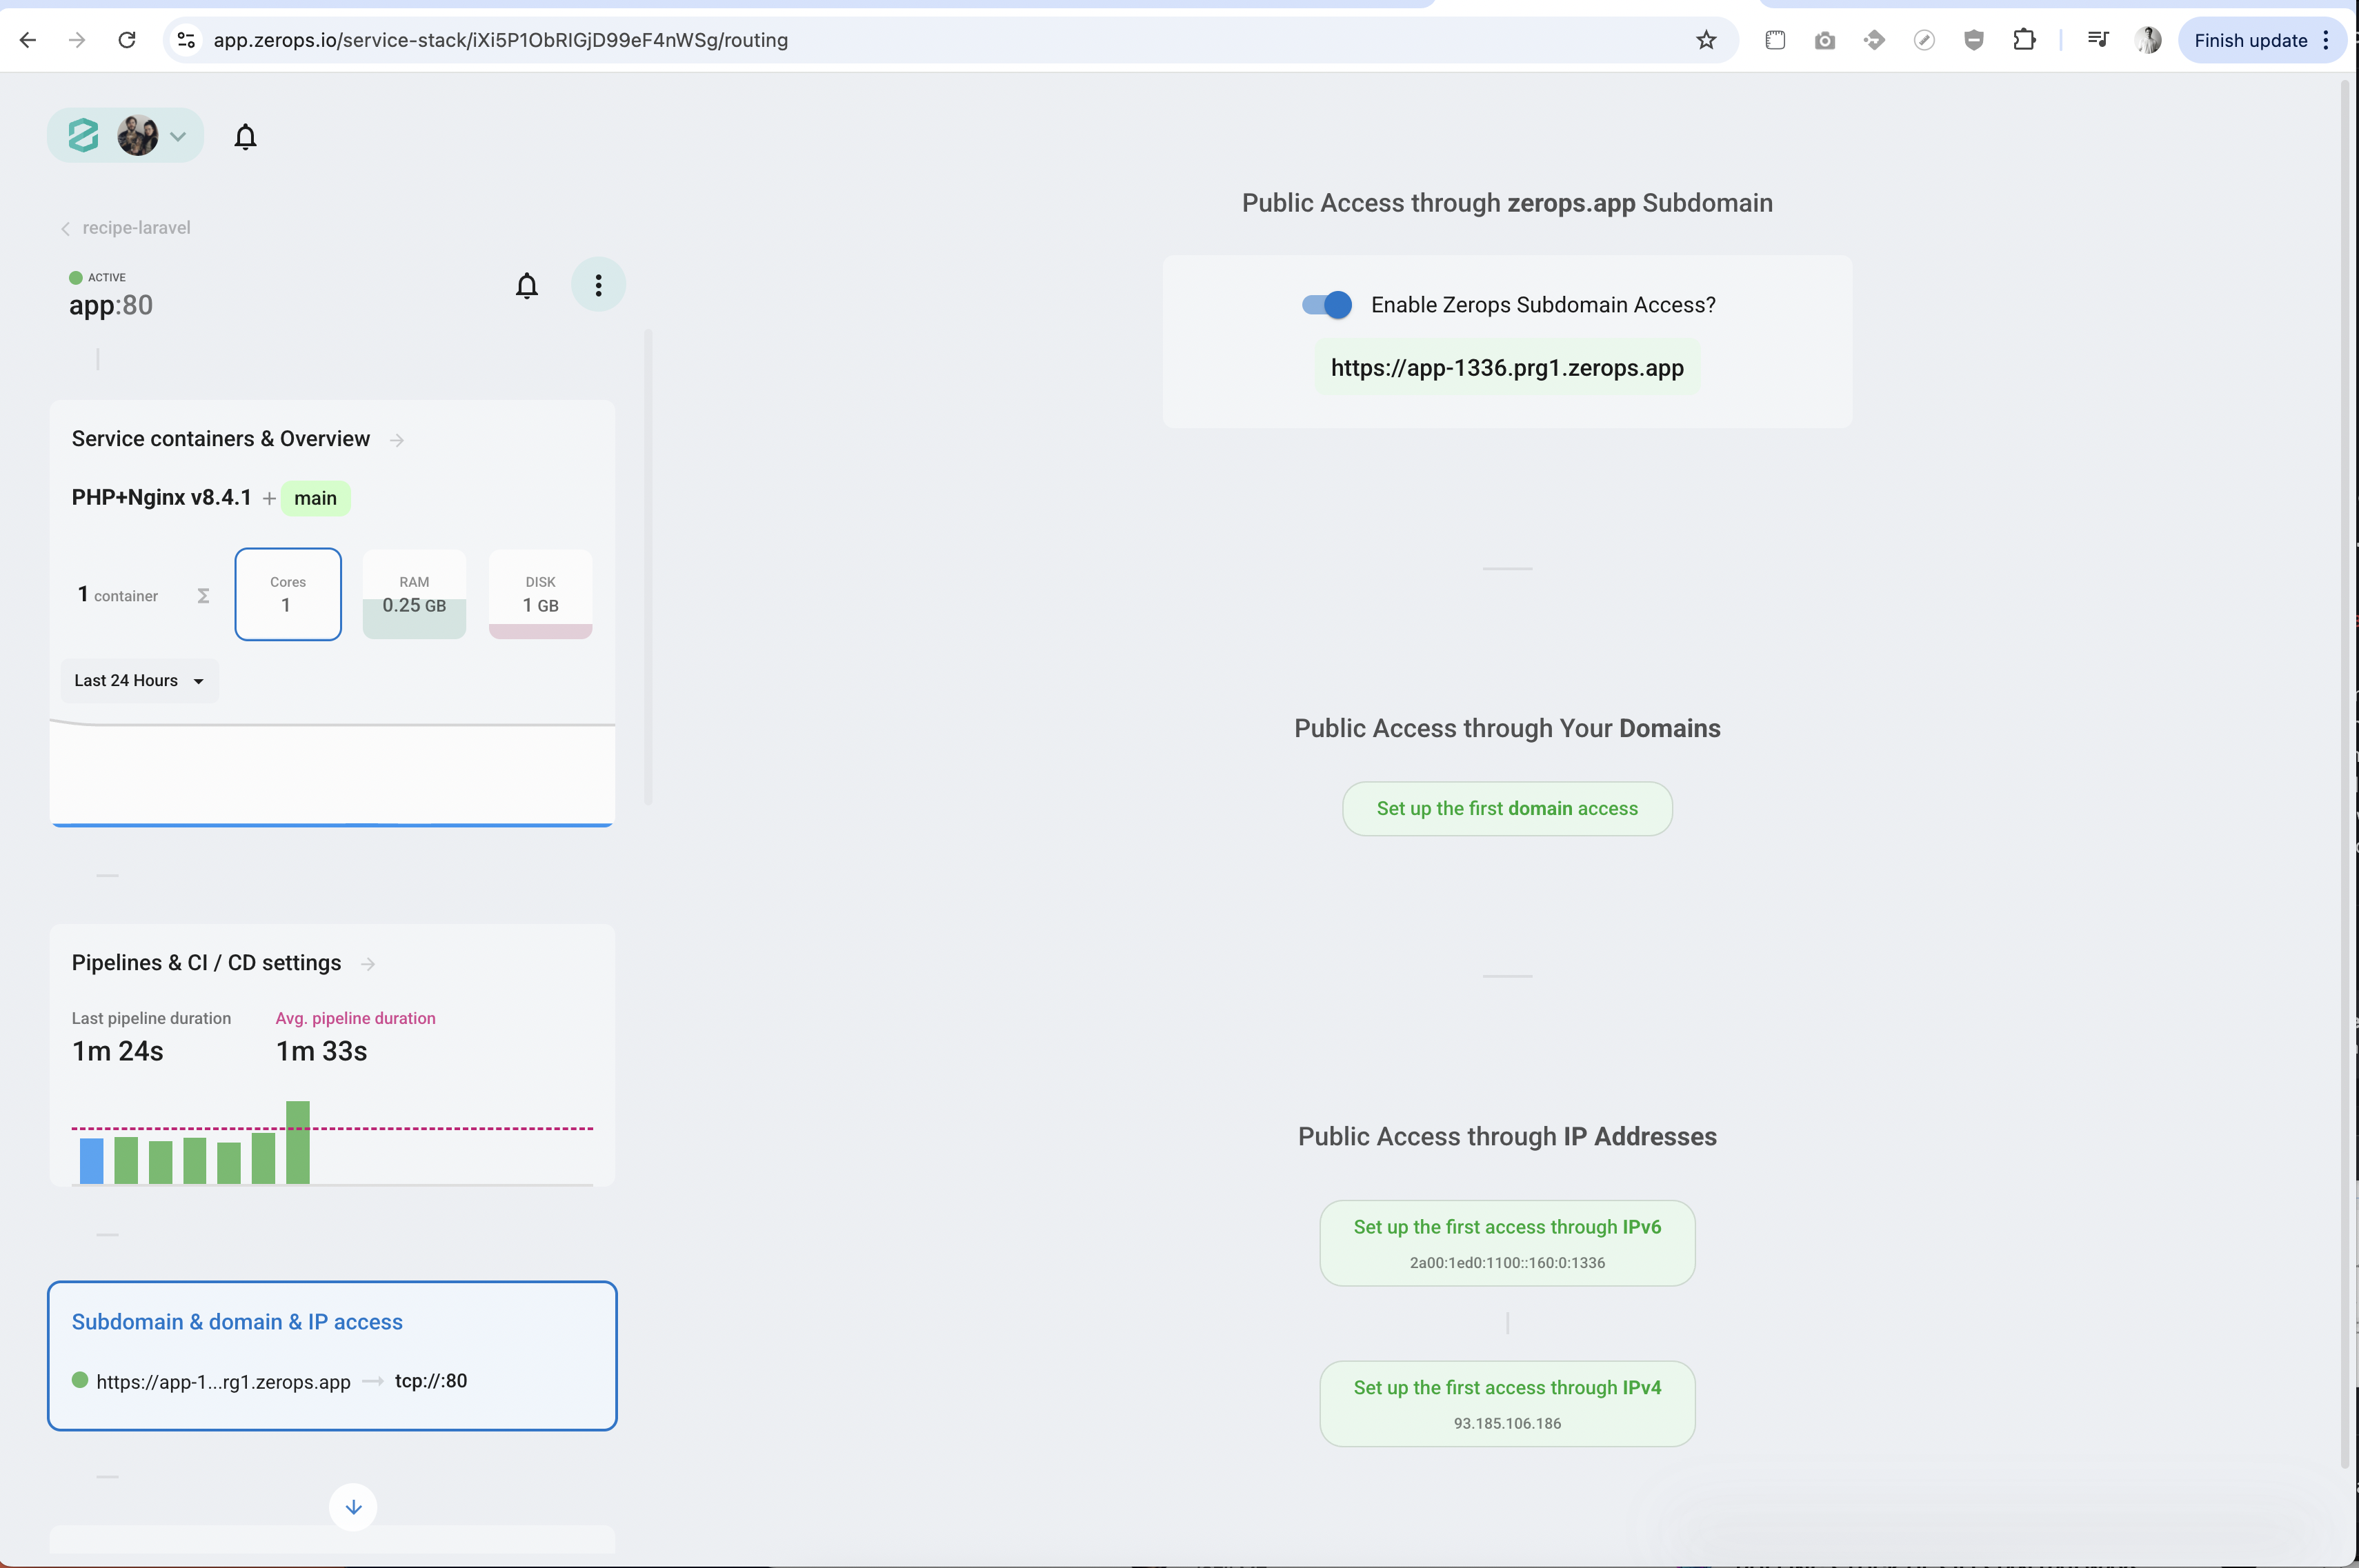This screenshot has width=2359, height=1568.
Task: Open https://app-1336.prg1.zerops.app link
Action: tap(1506, 368)
